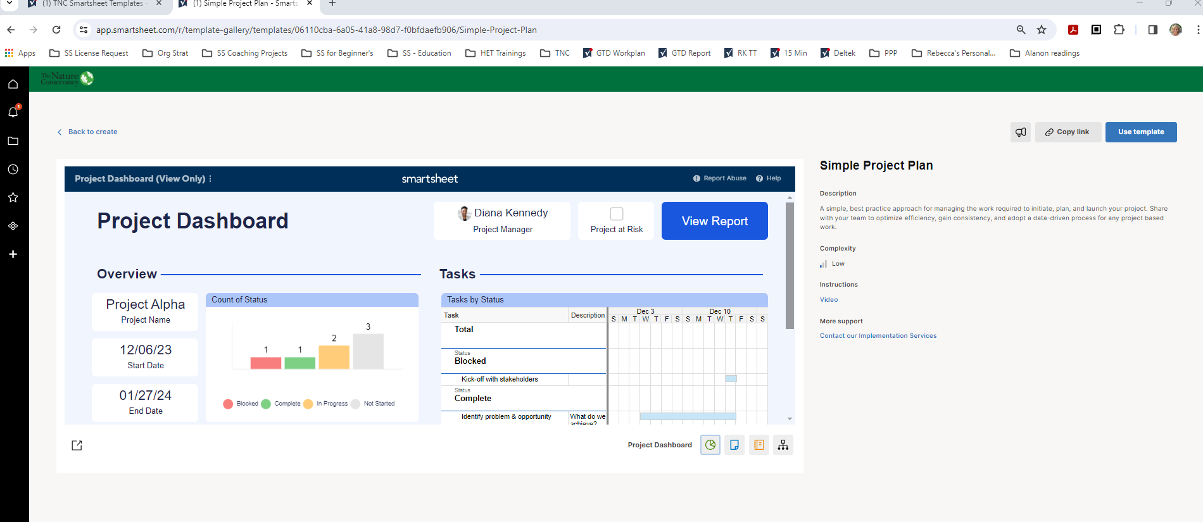
Task: Toggle the browser side panel icon
Action: click(x=1152, y=30)
